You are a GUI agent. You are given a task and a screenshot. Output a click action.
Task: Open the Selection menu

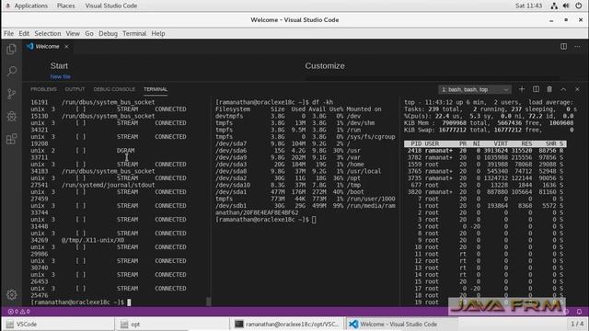pos(48,33)
